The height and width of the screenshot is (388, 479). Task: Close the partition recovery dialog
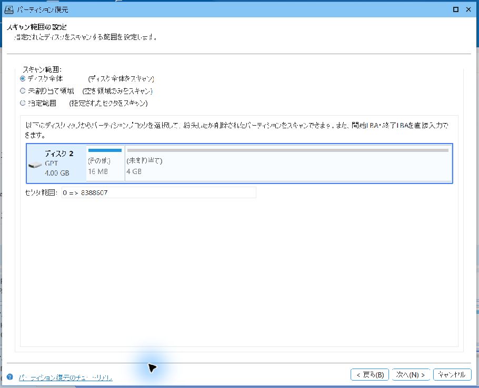click(468, 9)
